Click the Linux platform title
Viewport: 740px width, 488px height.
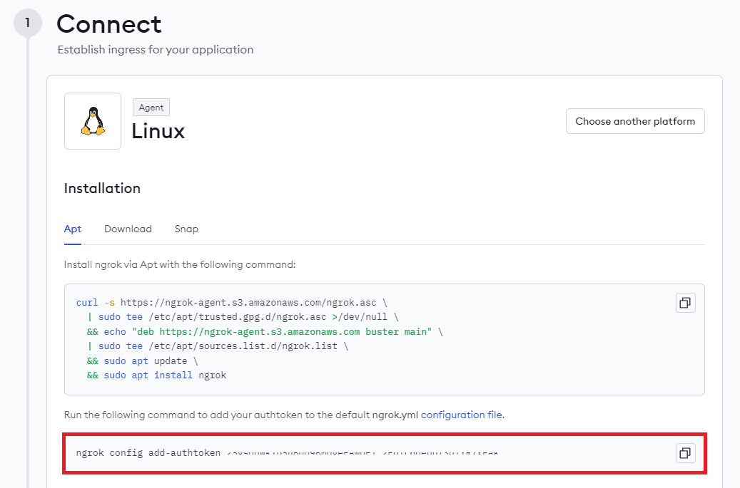[x=158, y=131]
